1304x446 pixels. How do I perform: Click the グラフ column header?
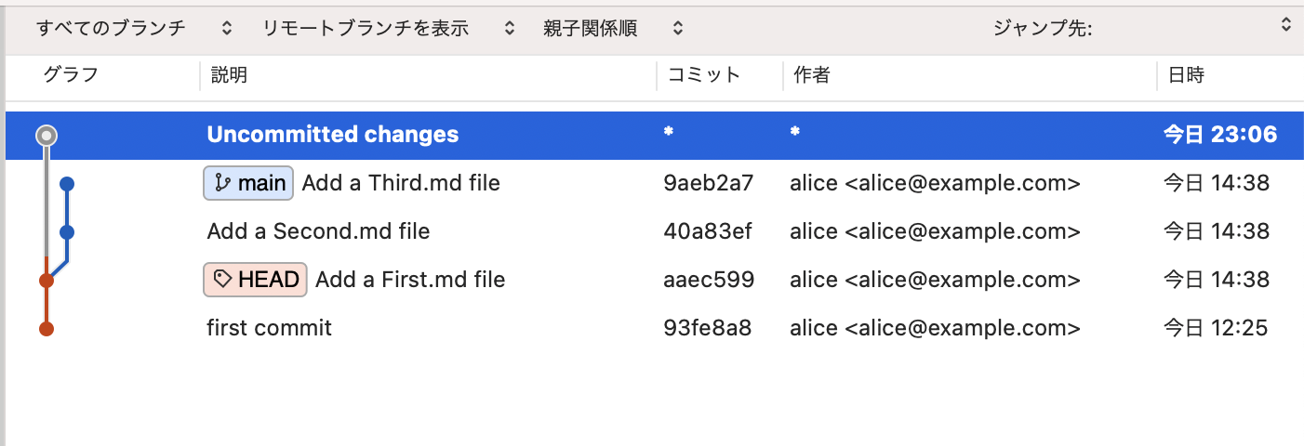click(x=71, y=75)
